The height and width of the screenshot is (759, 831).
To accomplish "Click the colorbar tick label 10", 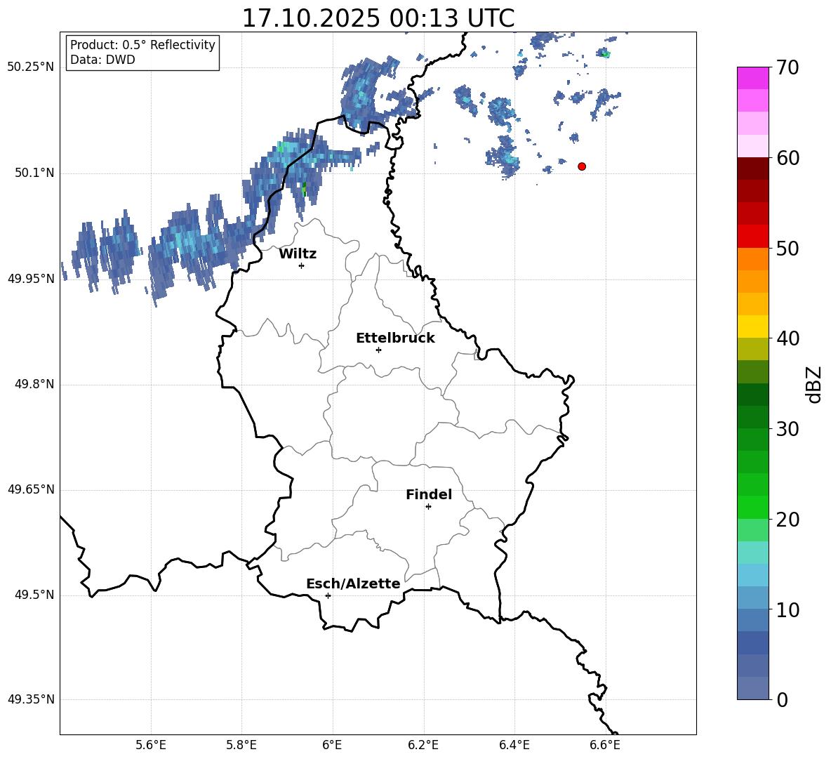I will point(788,610).
